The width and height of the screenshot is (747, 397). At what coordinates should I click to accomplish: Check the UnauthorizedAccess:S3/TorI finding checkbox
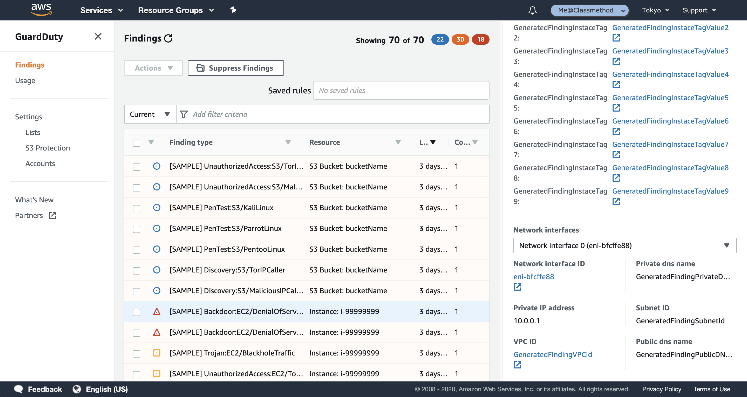pyautogui.click(x=136, y=167)
